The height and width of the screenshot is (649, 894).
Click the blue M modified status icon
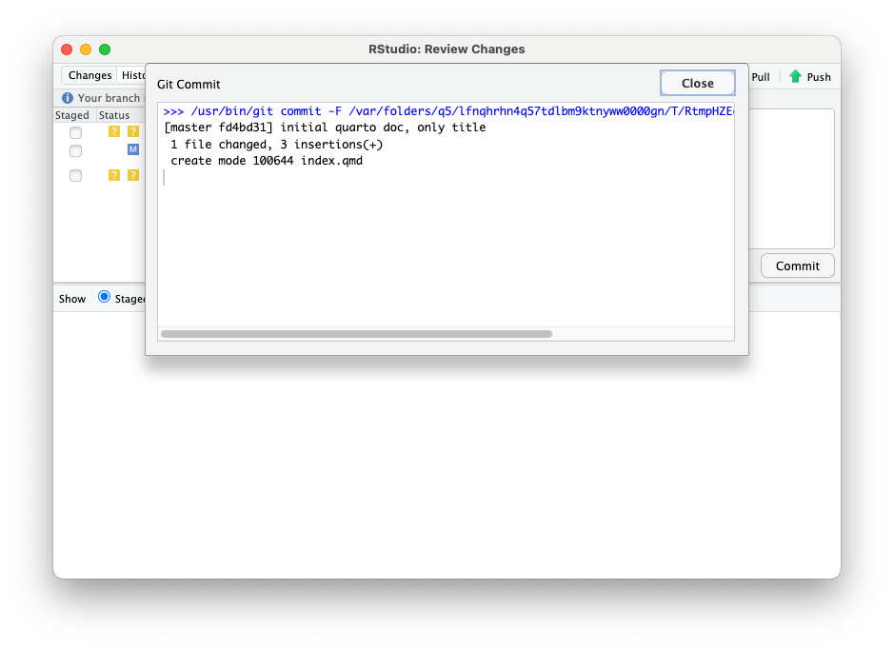click(133, 149)
